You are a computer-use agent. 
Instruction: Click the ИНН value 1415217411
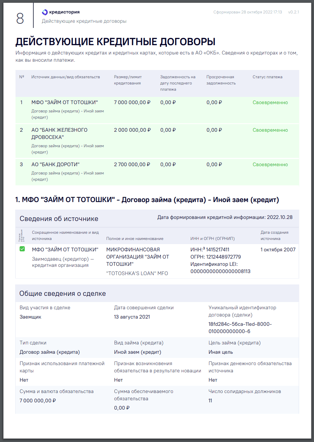pos(217,250)
